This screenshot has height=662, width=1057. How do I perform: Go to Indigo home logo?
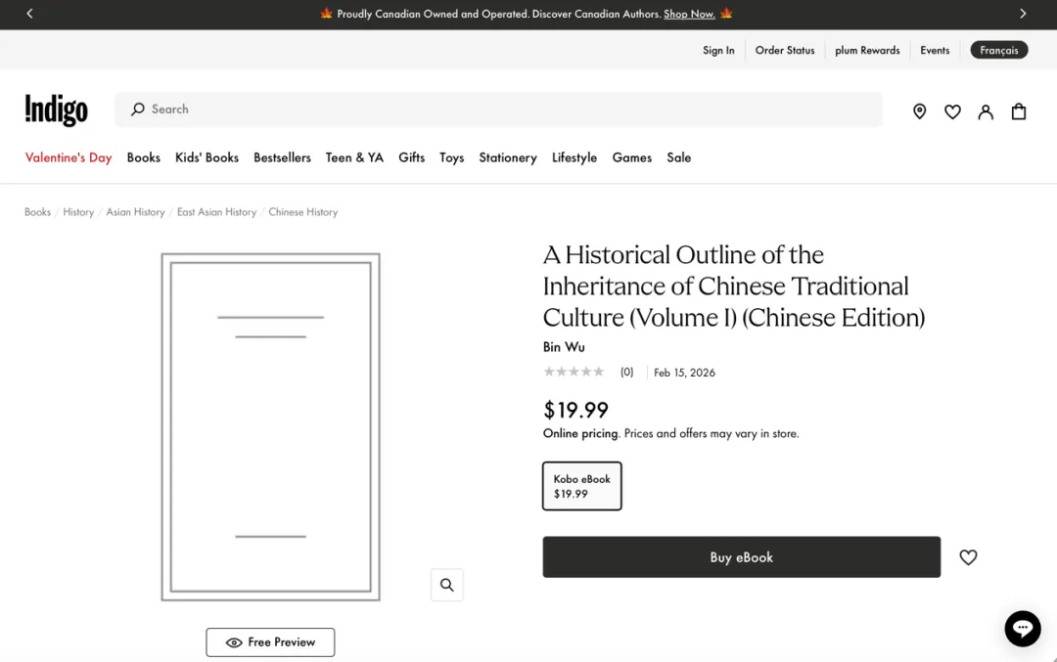56,110
